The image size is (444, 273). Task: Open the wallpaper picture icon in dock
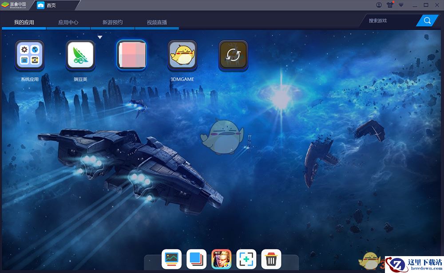tap(171, 258)
